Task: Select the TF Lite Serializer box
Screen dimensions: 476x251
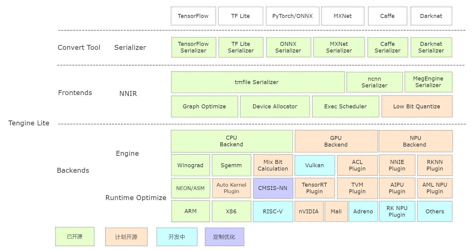Action: 241,47
